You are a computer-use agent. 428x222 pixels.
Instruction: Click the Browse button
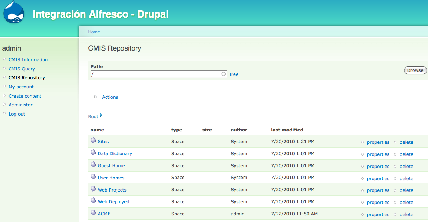(415, 70)
